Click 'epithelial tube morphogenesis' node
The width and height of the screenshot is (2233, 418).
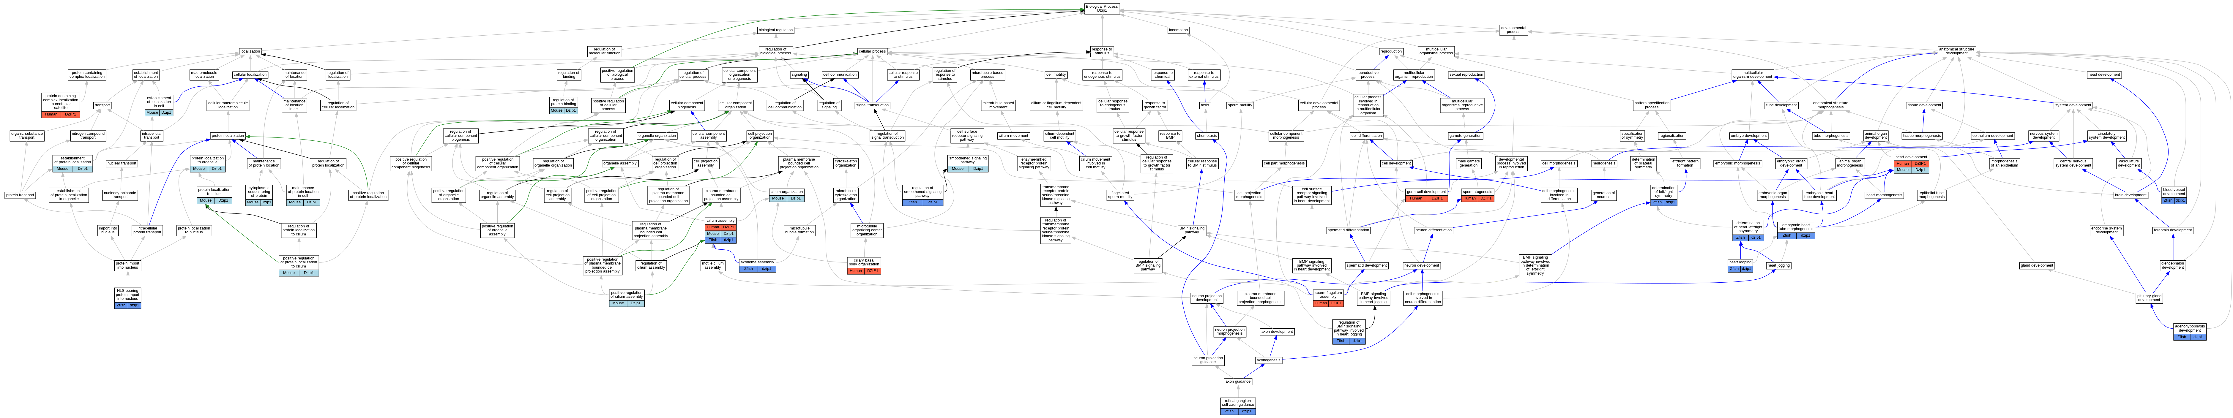(1932, 195)
